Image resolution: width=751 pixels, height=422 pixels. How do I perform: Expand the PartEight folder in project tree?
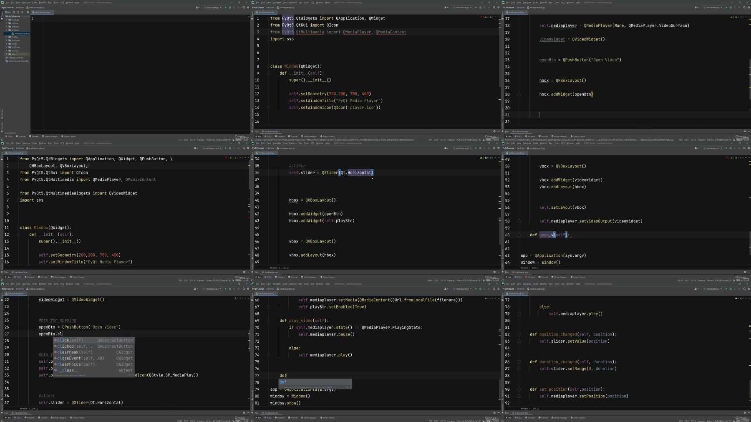coord(6,20)
